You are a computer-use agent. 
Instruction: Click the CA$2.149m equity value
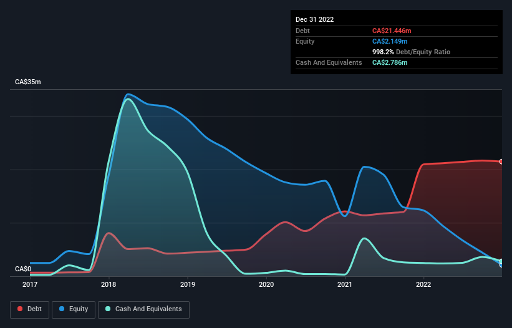390,41
